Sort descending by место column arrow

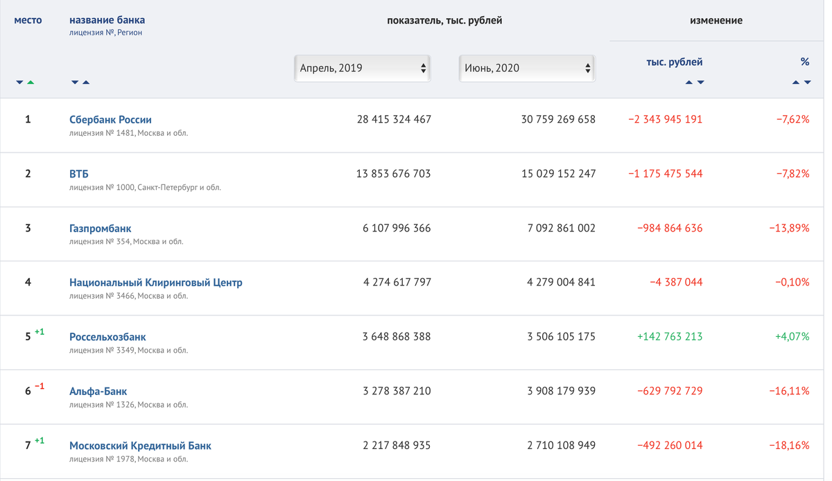[x=20, y=82]
